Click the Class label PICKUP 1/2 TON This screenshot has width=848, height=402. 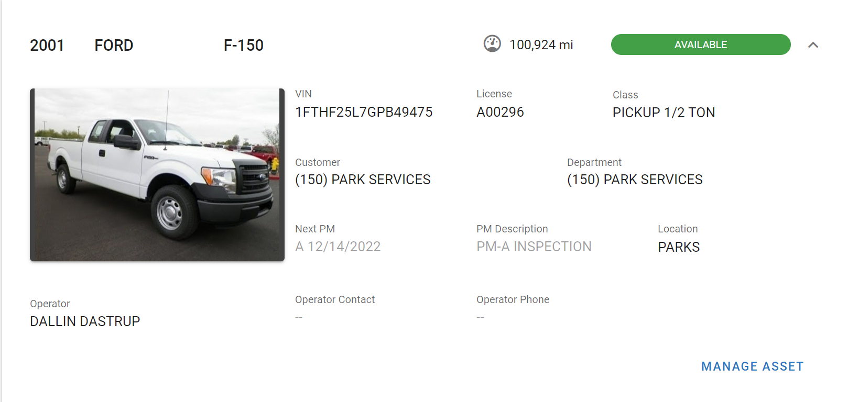(x=663, y=112)
